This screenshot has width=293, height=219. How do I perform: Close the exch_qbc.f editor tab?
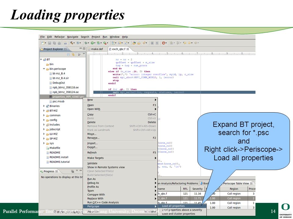[128, 49]
